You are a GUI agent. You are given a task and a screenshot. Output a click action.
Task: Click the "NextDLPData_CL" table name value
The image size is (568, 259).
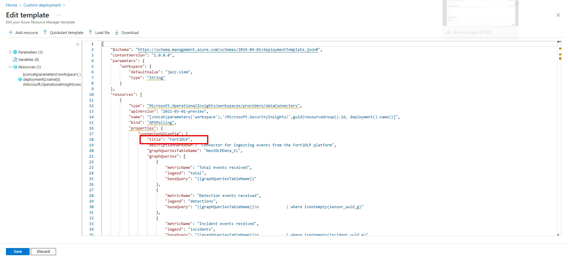222,150
